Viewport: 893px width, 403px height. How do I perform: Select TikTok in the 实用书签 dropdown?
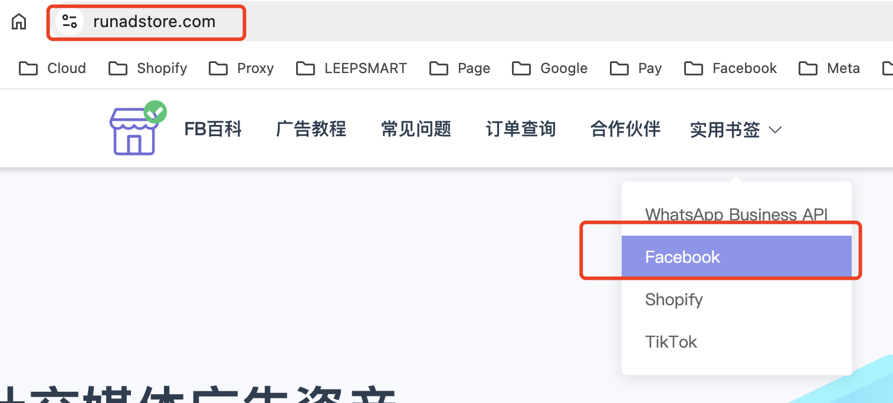(737, 342)
